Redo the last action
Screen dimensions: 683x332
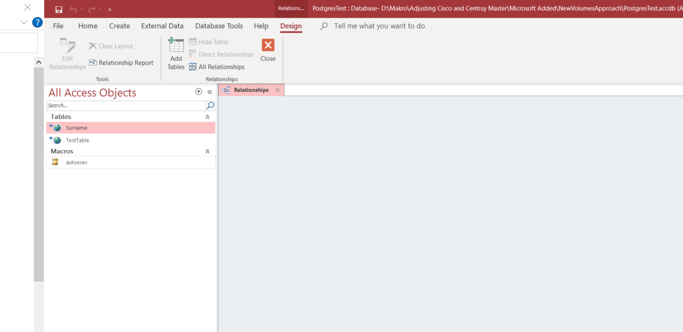(92, 9)
